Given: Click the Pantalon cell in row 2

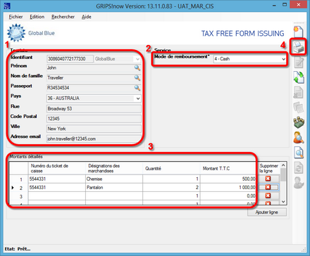Looking at the screenshot, I should [x=114, y=188].
